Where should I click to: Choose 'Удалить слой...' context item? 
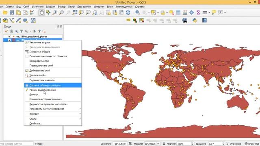pyautogui.click(x=53, y=75)
